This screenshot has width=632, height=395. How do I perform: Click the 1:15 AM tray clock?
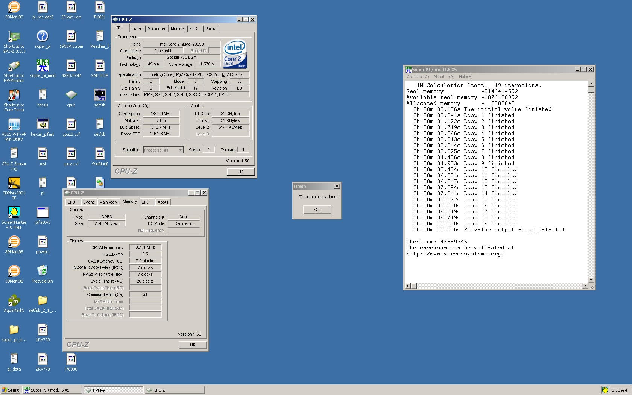(x=619, y=390)
